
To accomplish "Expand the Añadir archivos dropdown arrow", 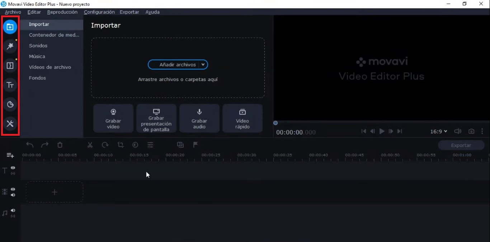I will pyautogui.click(x=203, y=65).
